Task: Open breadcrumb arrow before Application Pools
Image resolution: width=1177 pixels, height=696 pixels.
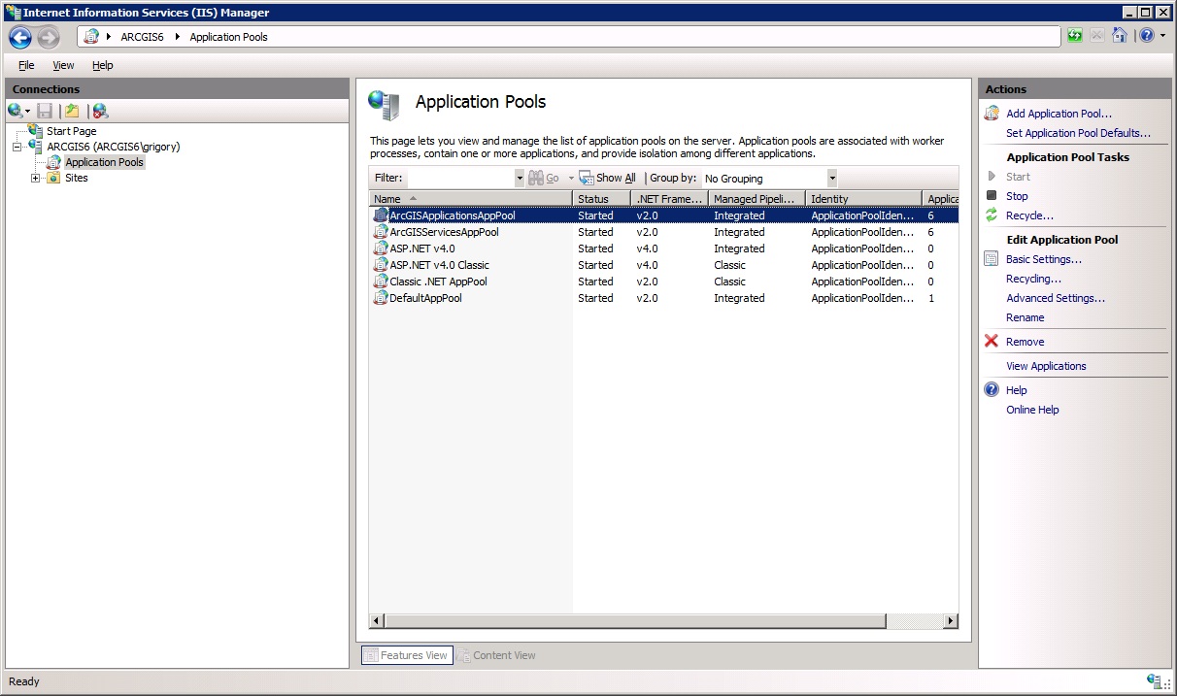Action: click(179, 37)
